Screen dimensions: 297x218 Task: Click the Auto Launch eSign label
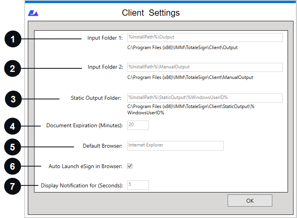click(85, 167)
